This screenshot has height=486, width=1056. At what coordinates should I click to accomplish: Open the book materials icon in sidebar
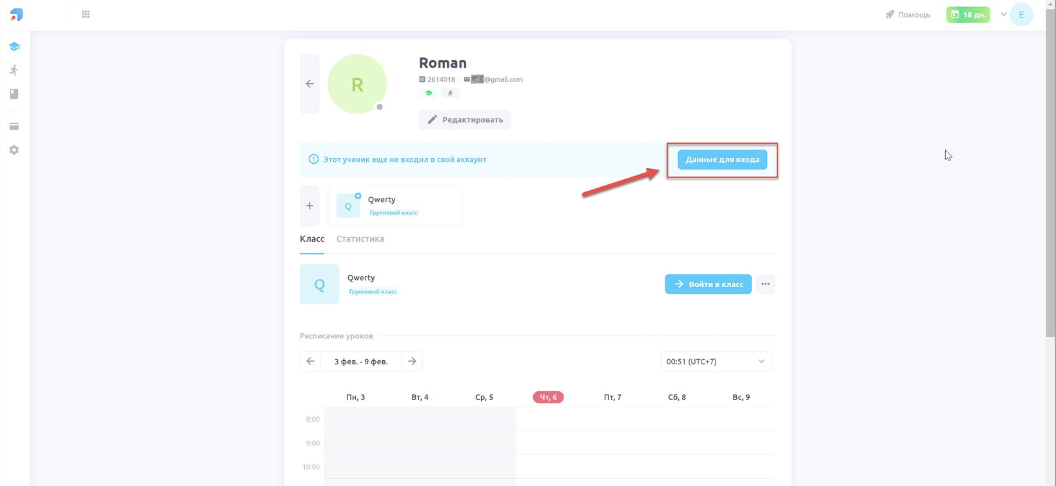pos(14,94)
